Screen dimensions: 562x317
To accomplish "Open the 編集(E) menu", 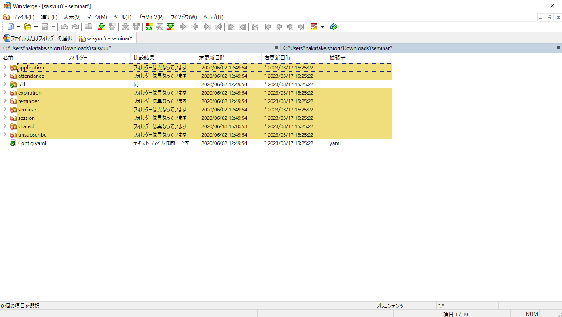I will (x=49, y=17).
